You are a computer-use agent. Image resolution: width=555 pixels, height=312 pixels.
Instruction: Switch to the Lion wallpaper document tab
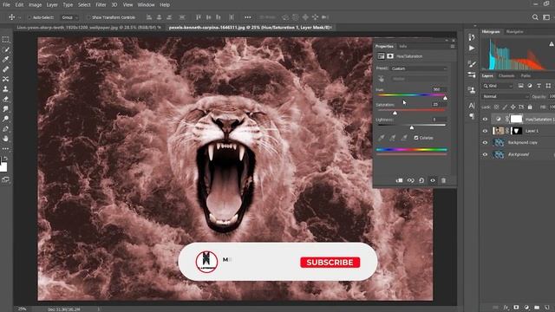click(x=88, y=27)
